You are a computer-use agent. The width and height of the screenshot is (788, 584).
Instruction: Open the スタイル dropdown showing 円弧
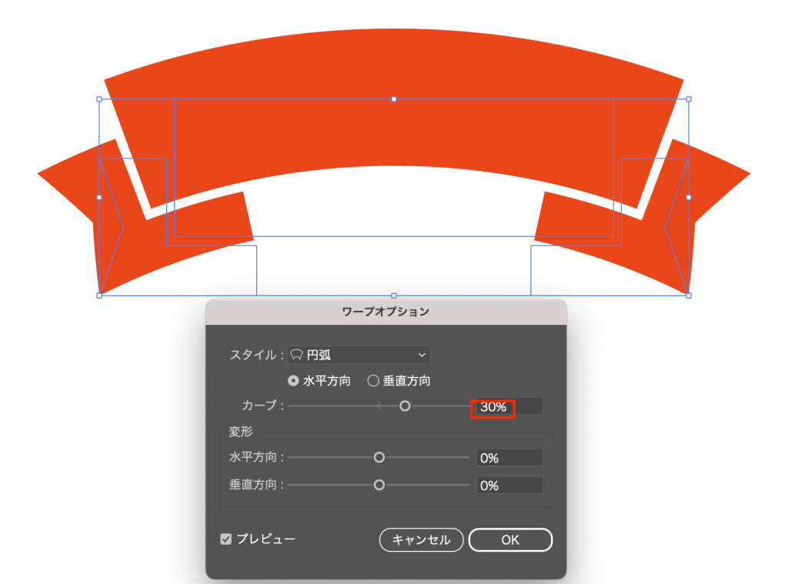coord(359,355)
